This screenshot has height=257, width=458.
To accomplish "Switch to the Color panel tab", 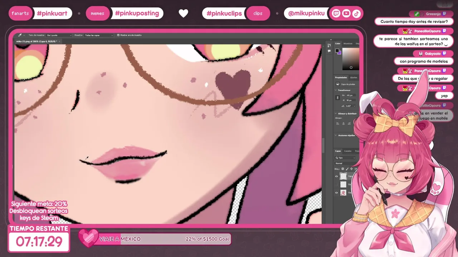I will (338, 44).
